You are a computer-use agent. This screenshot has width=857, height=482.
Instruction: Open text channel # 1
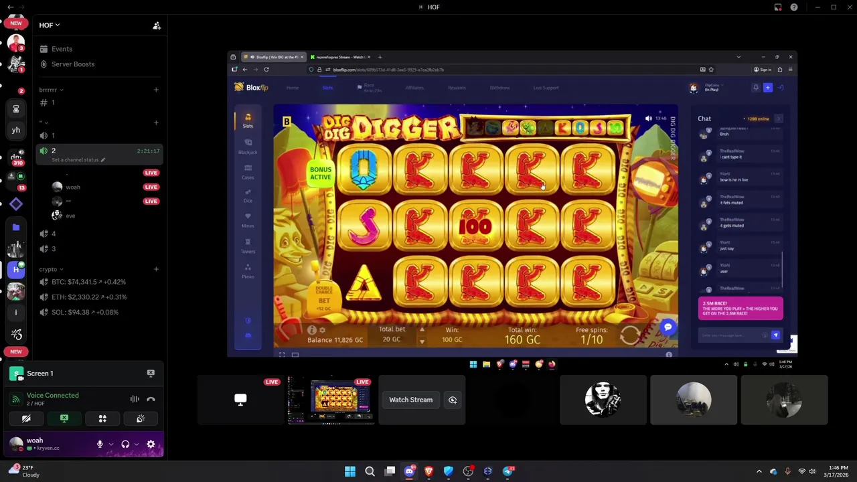pos(100,103)
